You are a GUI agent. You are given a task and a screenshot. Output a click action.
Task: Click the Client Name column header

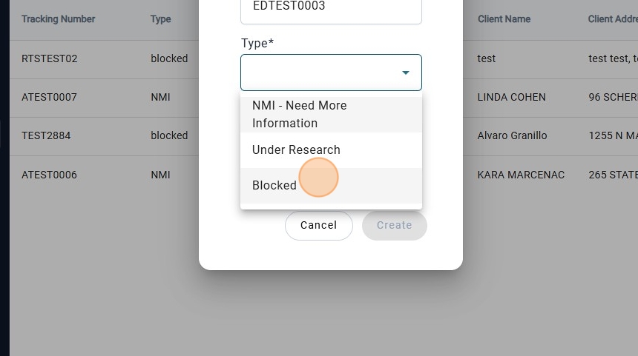tap(504, 19)
